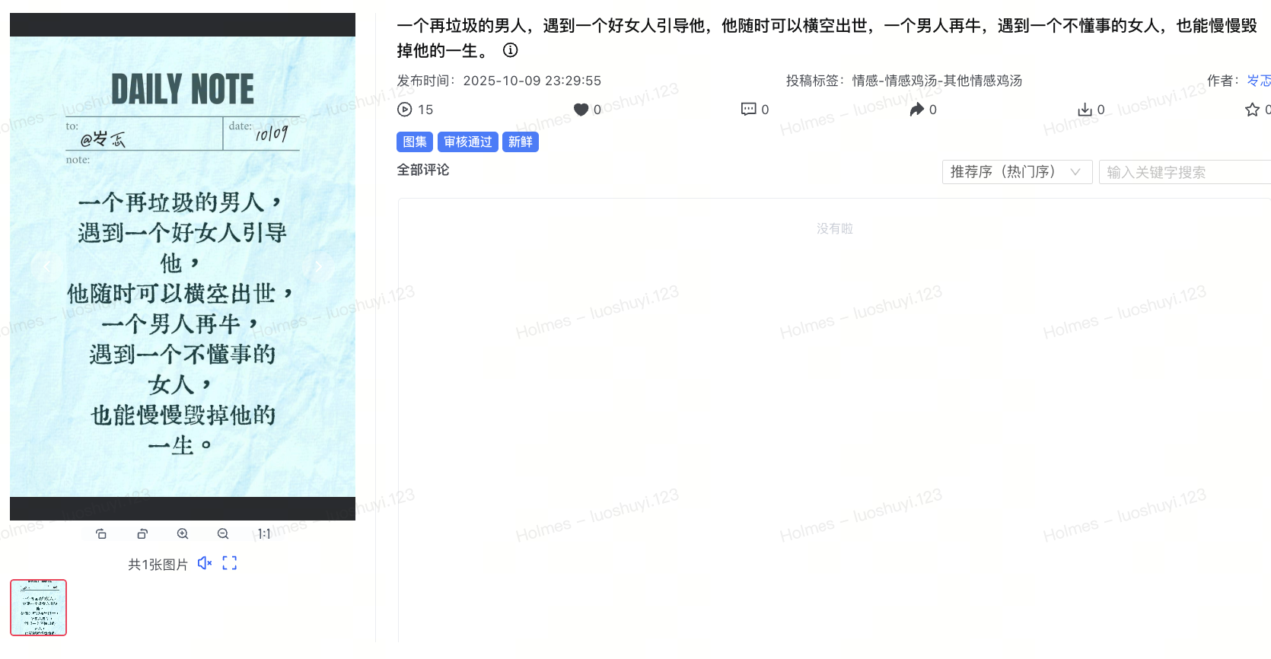Open fullscreen image view
1271x659 pixels.
click(x=230, y=563)
